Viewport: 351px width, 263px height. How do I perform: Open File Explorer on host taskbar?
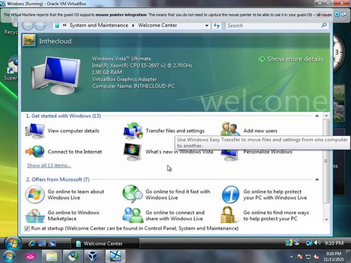pos(52,256)
